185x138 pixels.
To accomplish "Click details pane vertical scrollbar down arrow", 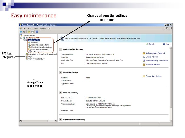I will [171, 121].
